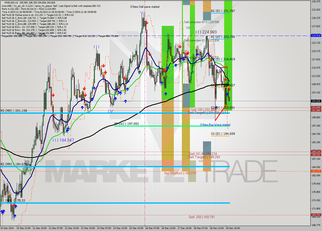Click the current price 204.826 axis tag
This screenshot has height=231, width=322.
pyautogui.click(x=316, y=101)
